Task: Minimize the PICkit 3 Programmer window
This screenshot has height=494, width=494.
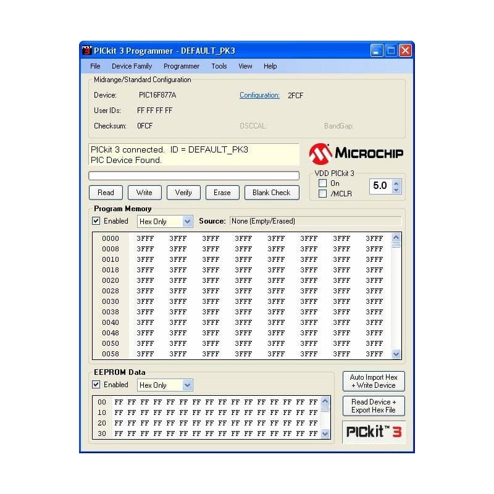Action: [x=377, y=51]
